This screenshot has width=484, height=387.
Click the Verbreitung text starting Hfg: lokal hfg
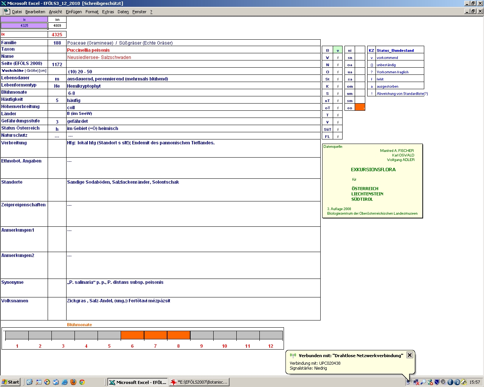coord(141,143)
